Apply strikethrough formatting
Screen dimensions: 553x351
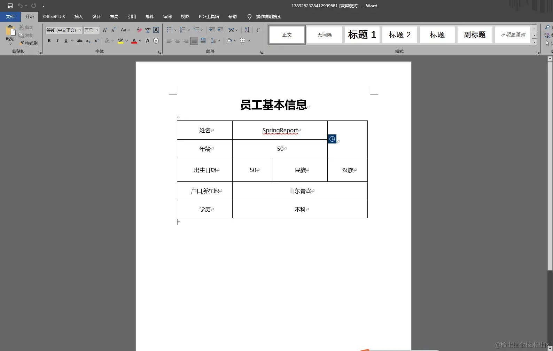click(x=80, y=41)
